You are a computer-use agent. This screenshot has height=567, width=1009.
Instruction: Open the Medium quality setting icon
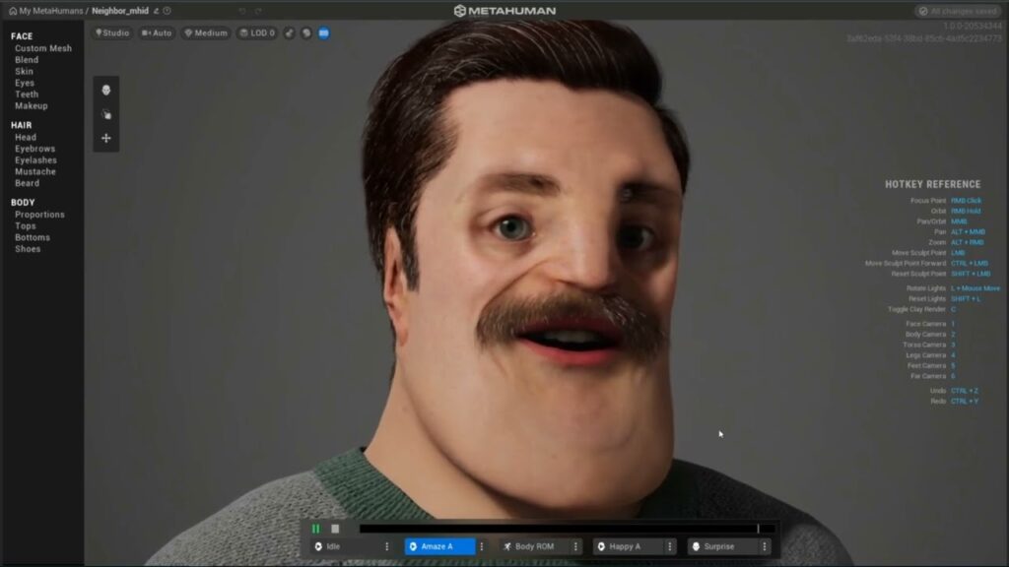189,32
